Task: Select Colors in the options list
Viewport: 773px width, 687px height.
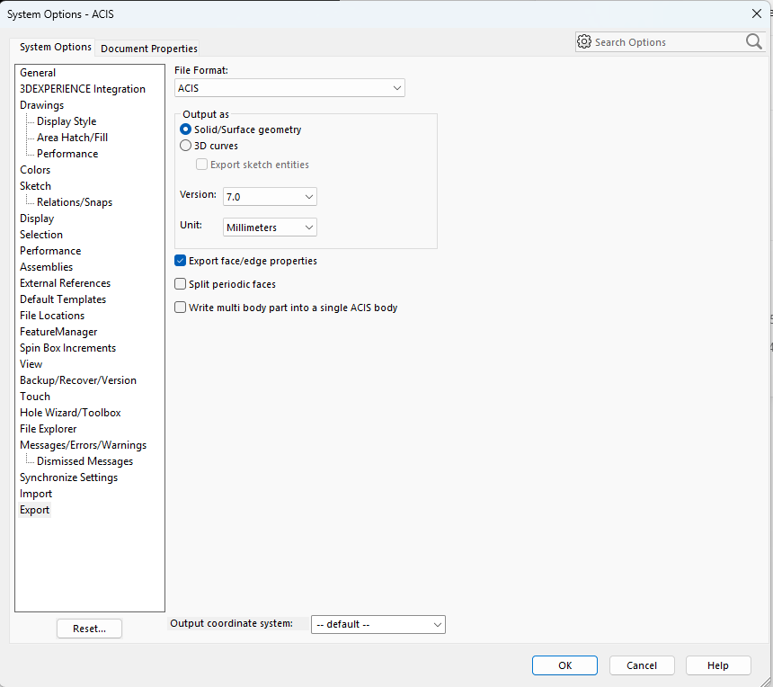Action: (x=35, y=170)
